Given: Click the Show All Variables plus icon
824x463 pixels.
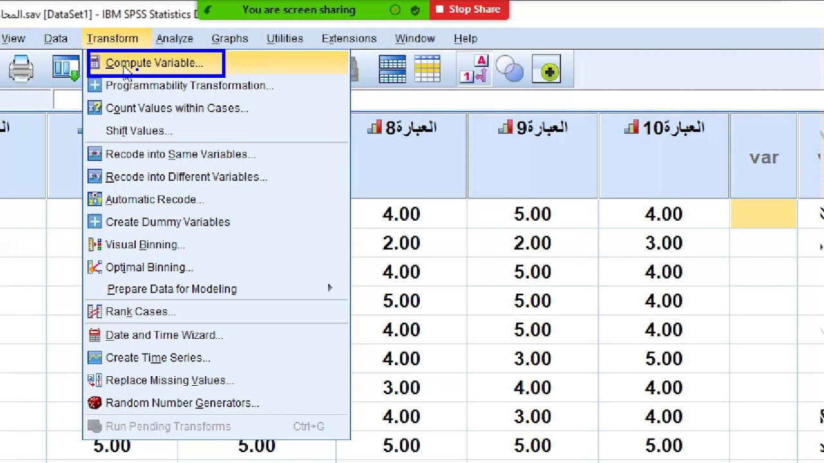Looking at the screenshot, I should click(x=547, y=70).
